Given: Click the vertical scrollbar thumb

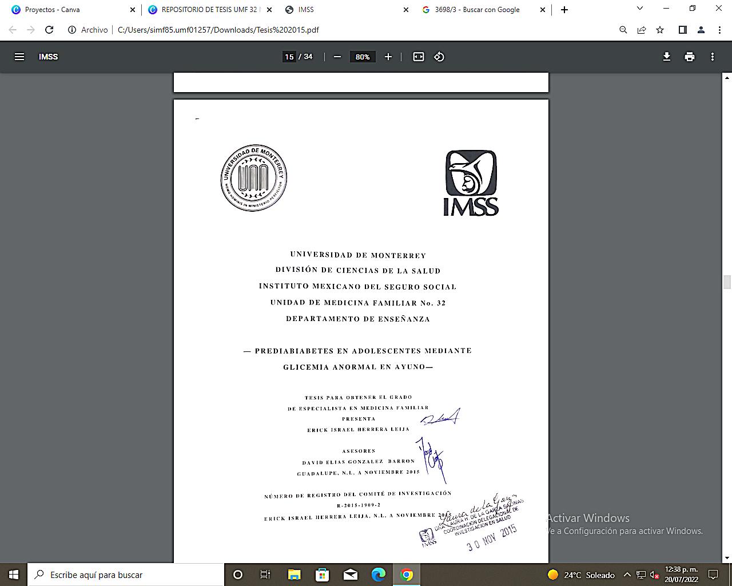Looking at the screenshot, I should [x=727, y=282].
